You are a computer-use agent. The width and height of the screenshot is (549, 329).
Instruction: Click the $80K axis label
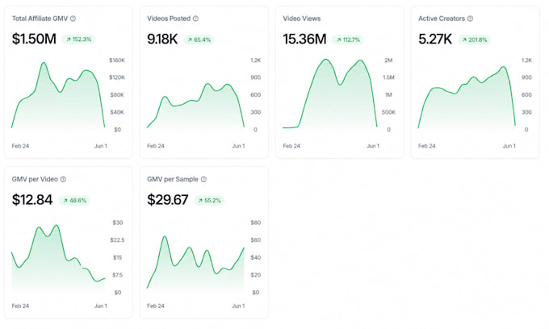click(x=117, y=95)
